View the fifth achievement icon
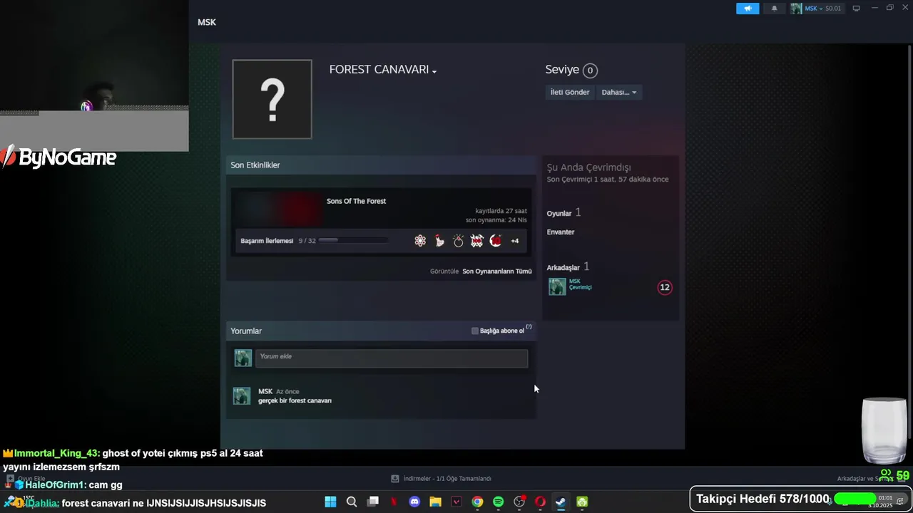 pos(496,241)
